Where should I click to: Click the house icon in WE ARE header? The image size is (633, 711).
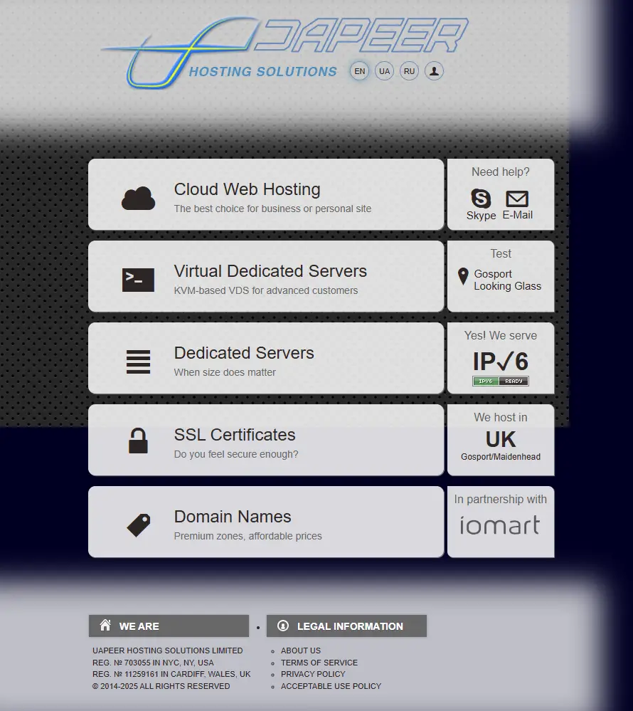pyautogui.click(x=105, y=625)
